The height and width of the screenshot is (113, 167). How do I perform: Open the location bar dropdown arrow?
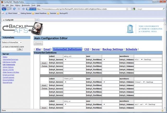click(130, 9)
